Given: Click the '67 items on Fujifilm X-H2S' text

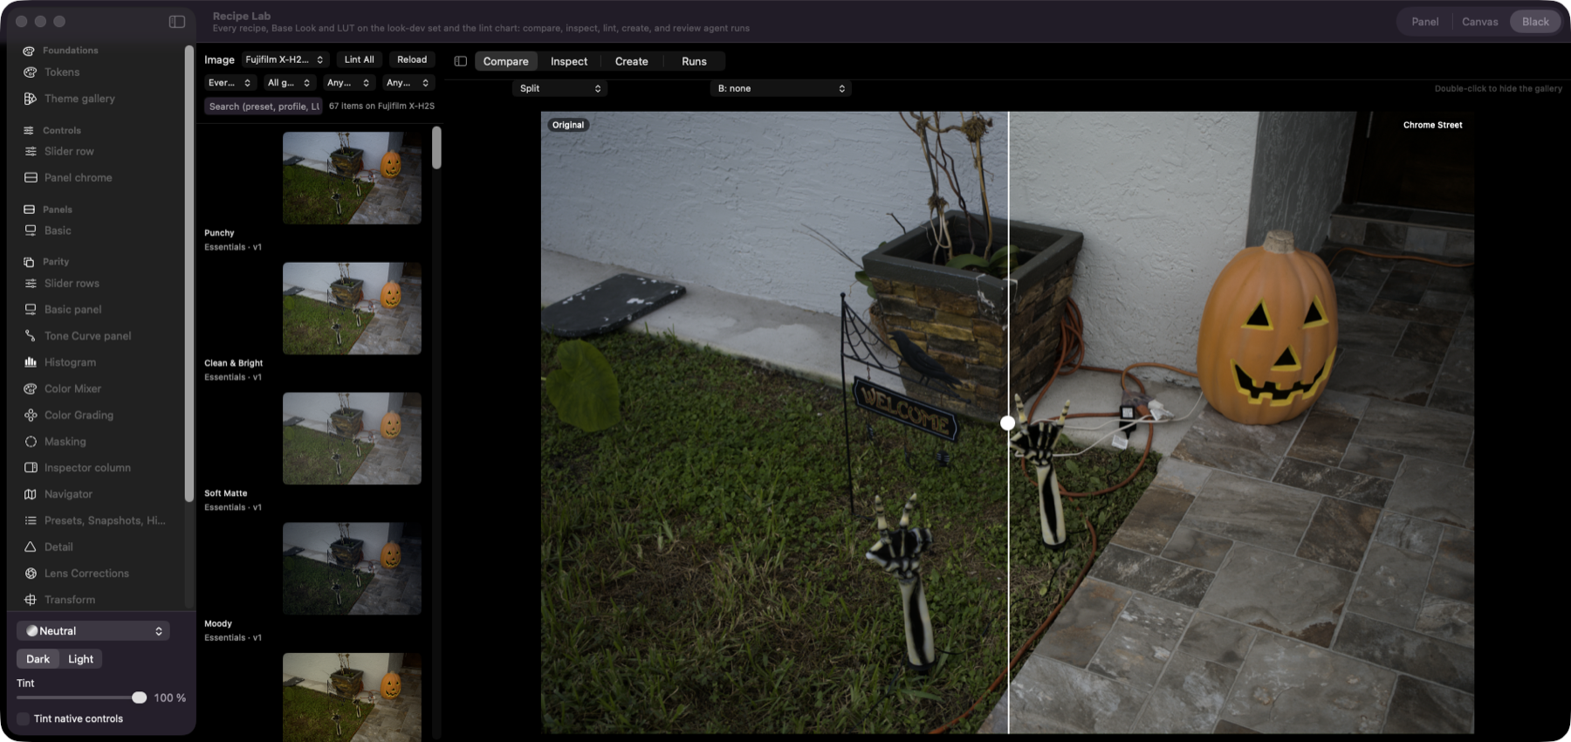Looking at the screenshot, I should [381, 106].
